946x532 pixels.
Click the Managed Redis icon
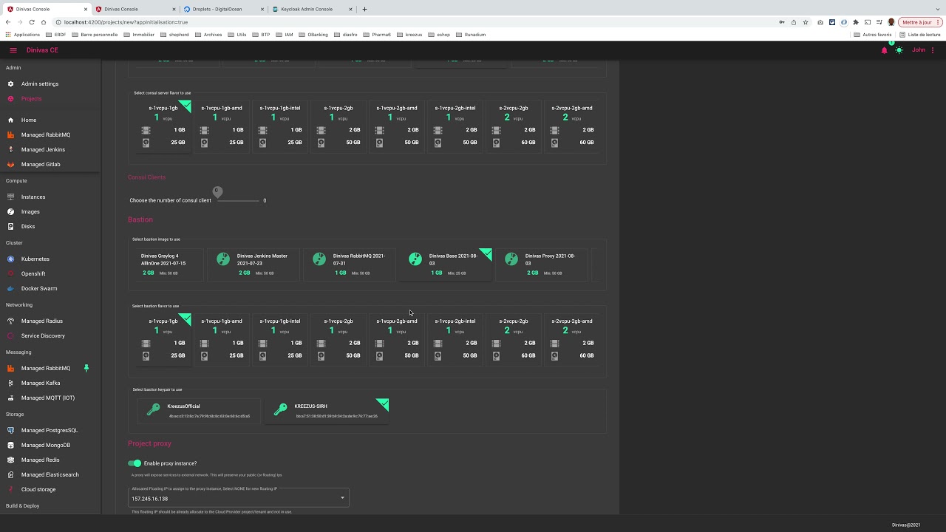[x=11, y=460]
